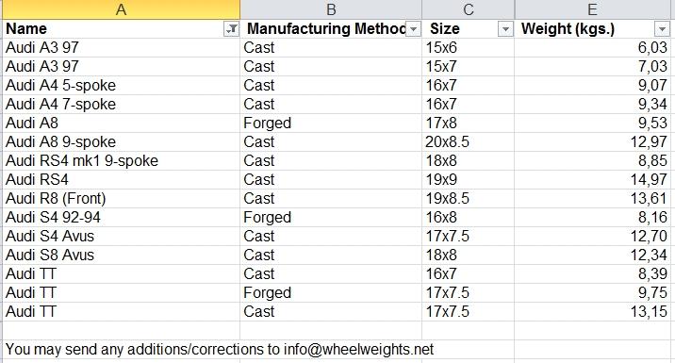Select the Audi RS4 mk1 9-spoke cell
Viewport: 675px width, 363px height.
point(122,160)
